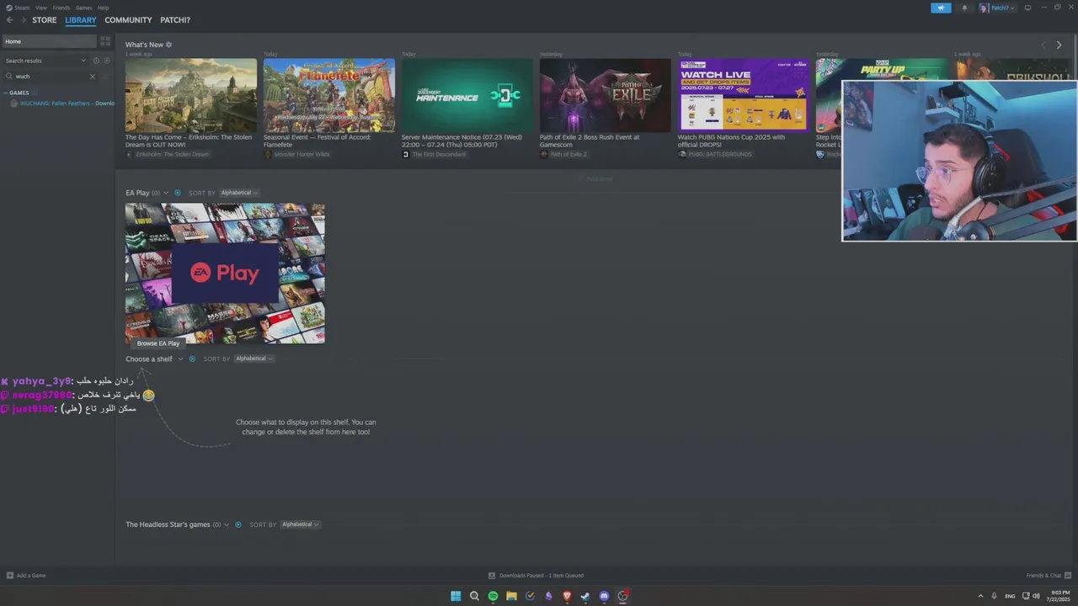Open Brave browser from the taskbar

tap(567, 596)
